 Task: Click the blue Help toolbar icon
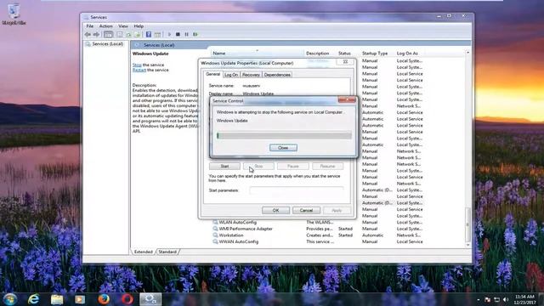pos(149,34)
